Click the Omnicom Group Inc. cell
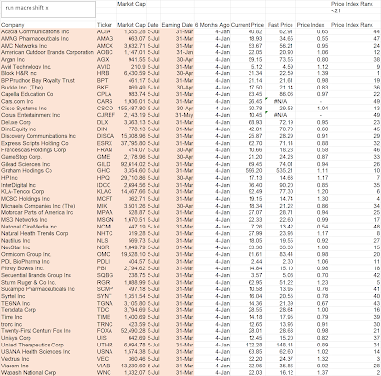 [x=49, y=254]
